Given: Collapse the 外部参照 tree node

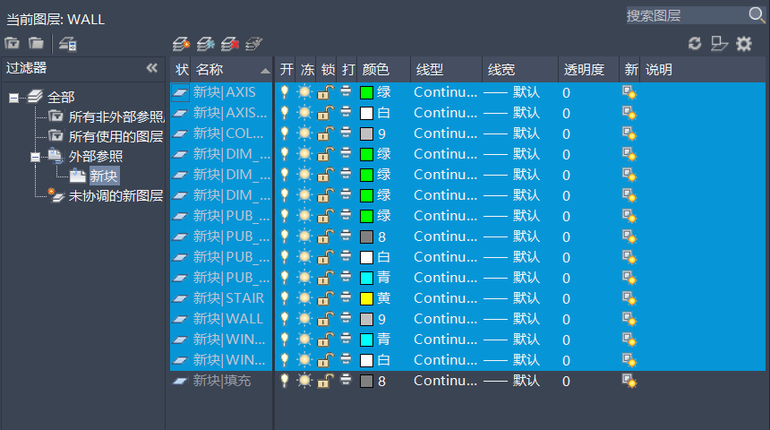Looking at the screenshot, I should 35,157.
